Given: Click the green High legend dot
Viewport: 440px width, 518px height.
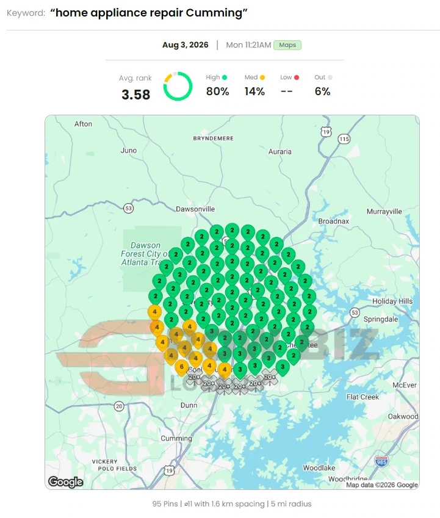Looking at the screenshot, I should [225, 77].
